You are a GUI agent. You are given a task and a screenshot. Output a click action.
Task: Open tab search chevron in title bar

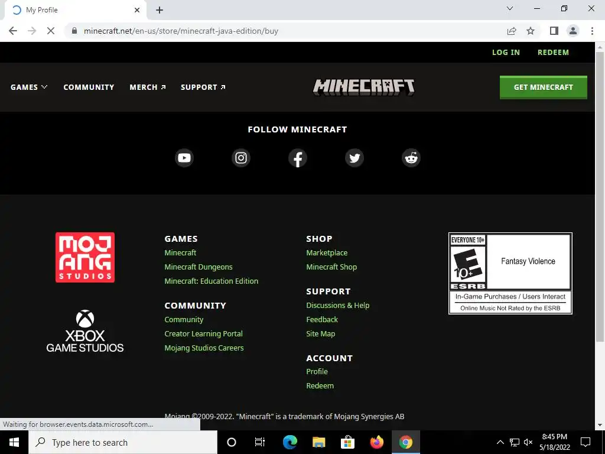(510, 8)
